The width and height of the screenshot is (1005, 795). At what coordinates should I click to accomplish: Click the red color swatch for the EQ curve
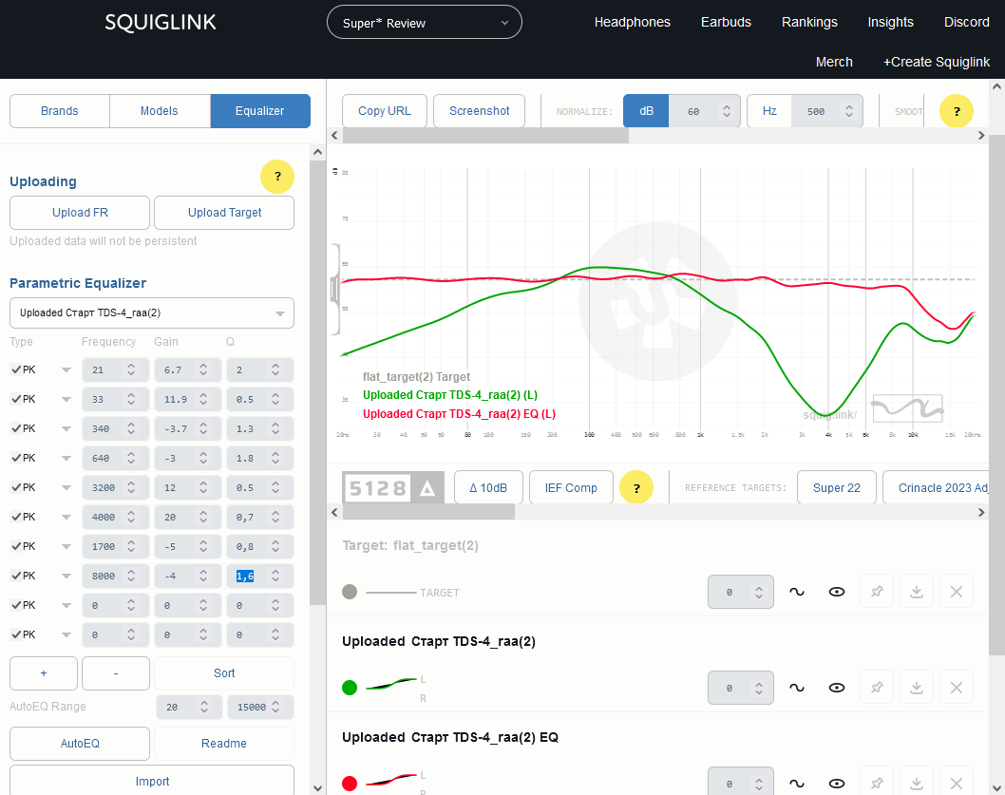[x=350, y=784]
